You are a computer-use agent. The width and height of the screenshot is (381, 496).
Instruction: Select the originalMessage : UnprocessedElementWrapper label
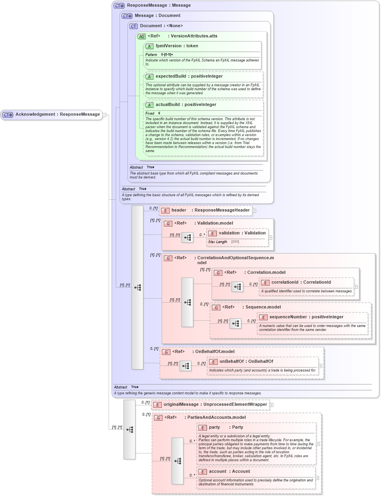click(x=215, y=404)
